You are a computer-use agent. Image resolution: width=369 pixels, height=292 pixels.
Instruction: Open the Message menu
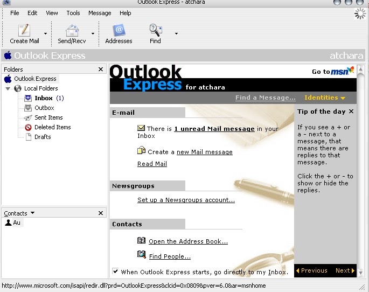(100, 13)
